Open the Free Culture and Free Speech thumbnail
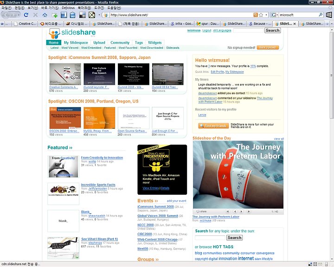334x267 pixels. click(x=99, y=74)
